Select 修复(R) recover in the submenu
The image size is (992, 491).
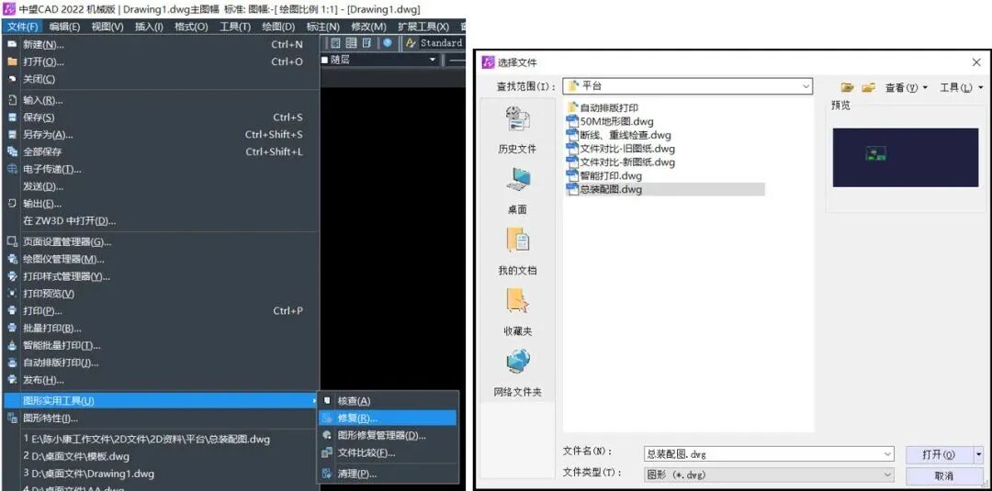pyautogui.click(x=388, y=418)
